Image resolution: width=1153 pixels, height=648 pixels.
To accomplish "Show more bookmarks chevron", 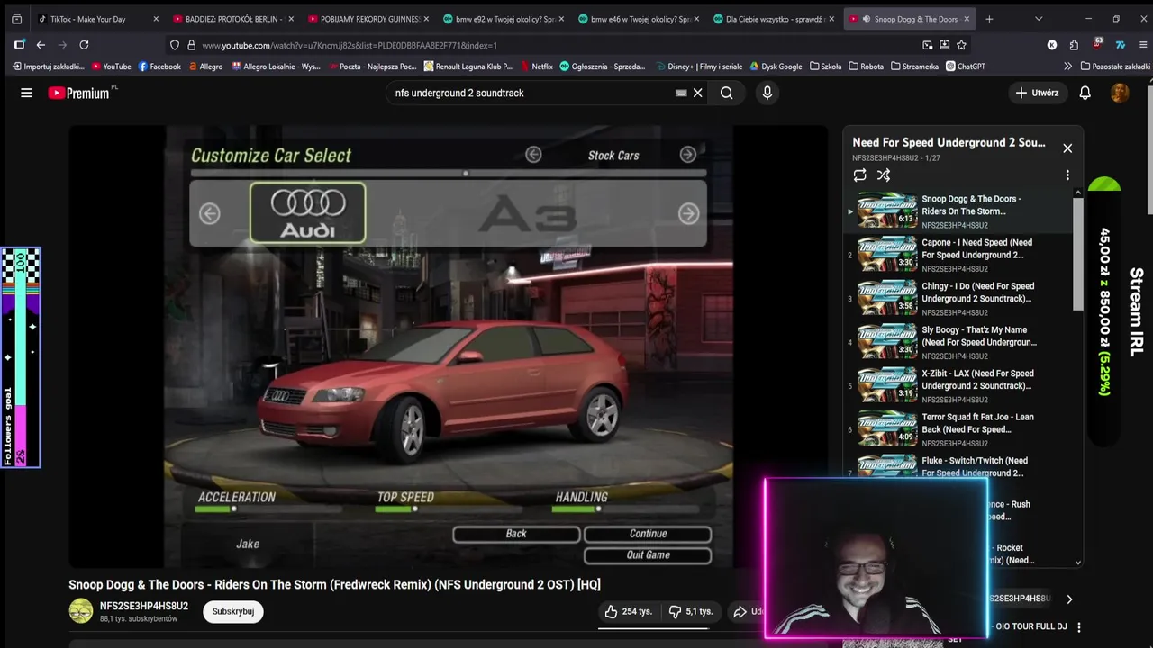I will 1067,67.
